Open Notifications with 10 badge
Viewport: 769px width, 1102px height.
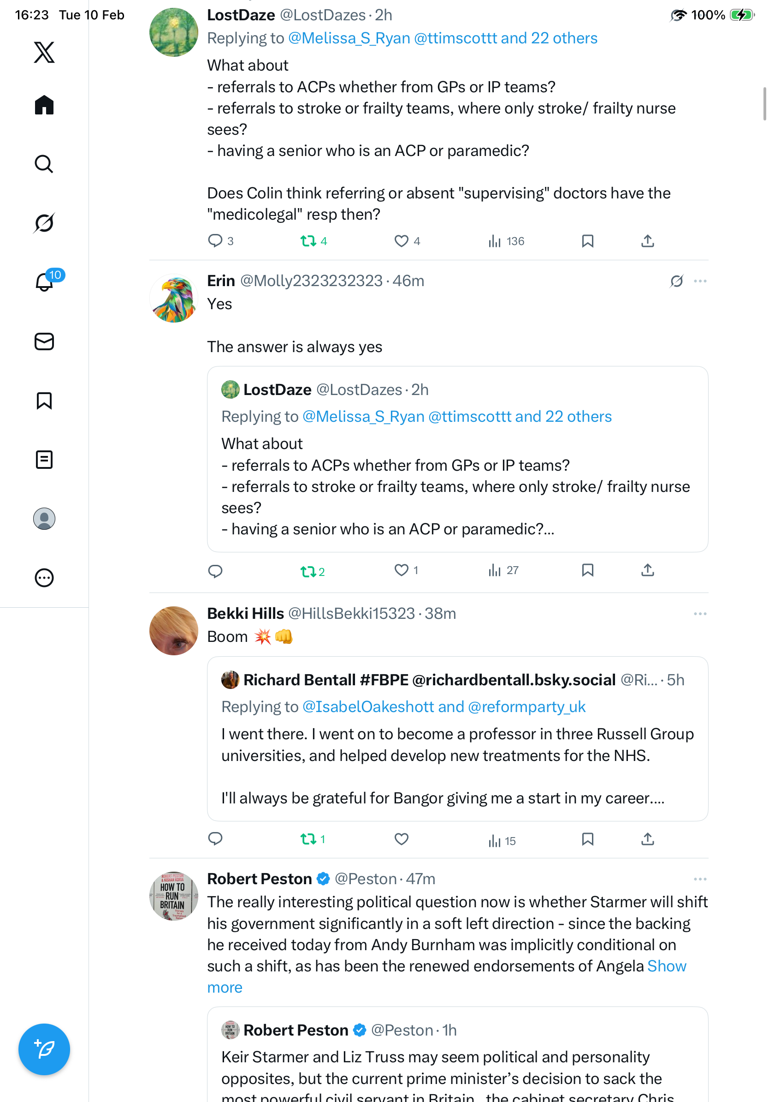(x=44, y=282)
